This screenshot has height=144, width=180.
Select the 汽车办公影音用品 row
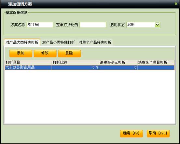(90, 67)
